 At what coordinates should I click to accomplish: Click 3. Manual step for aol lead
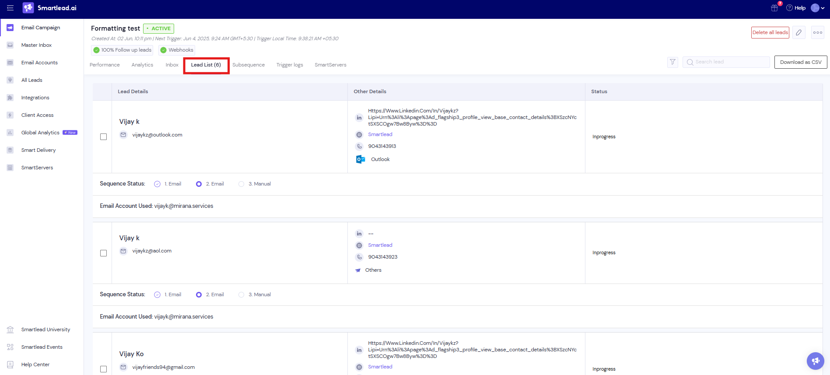tap(255, 294)
